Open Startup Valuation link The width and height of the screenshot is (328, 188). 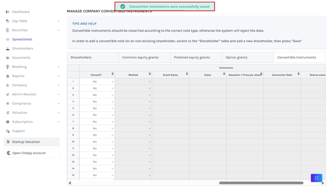point(26,142)
